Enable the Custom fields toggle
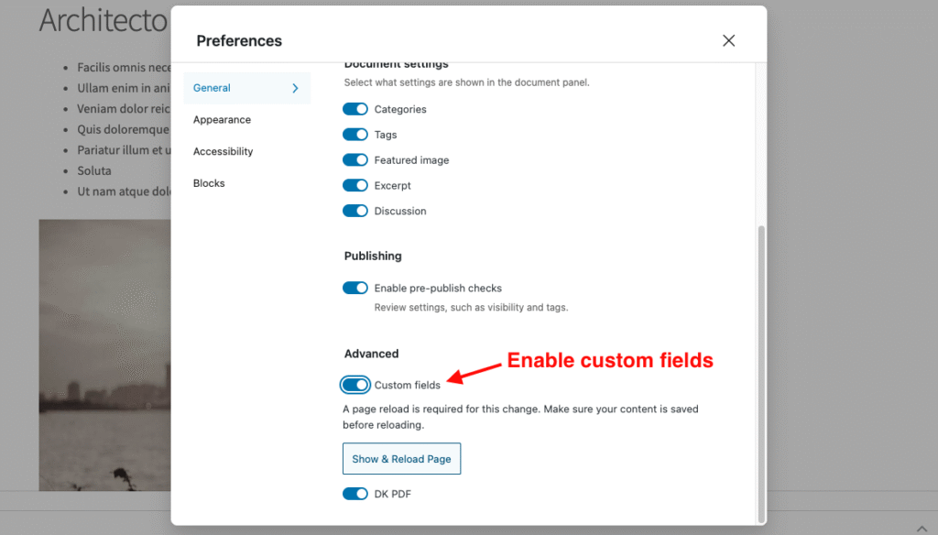938x535 pixels. pyautogui.click(x=355, y=384)
